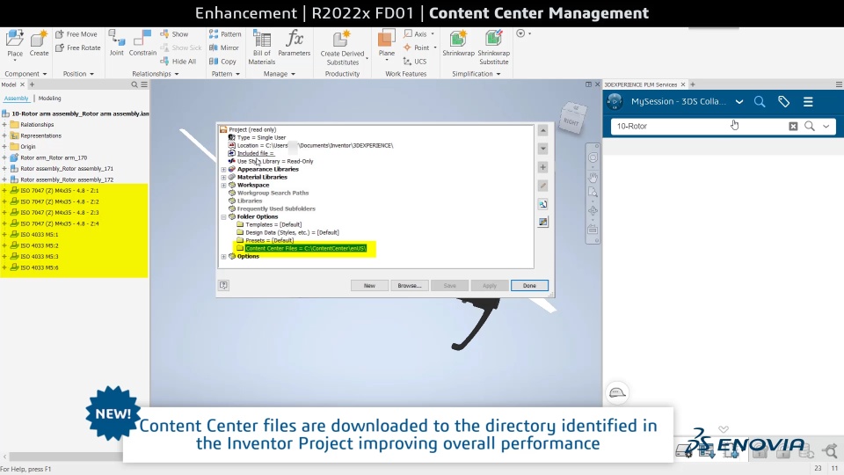
Task: Expand the Material Libraries node
Action: [224, 177]
